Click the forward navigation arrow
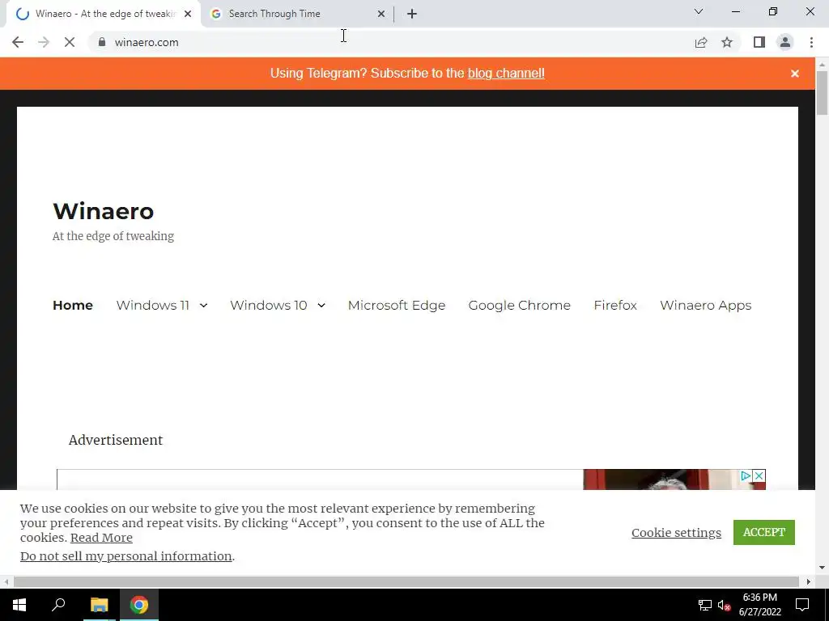This screenshot has width=829, height=621. coord(44,42)
